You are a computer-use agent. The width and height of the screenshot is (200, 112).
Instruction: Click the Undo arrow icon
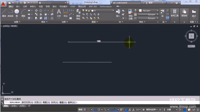(29, 3)
